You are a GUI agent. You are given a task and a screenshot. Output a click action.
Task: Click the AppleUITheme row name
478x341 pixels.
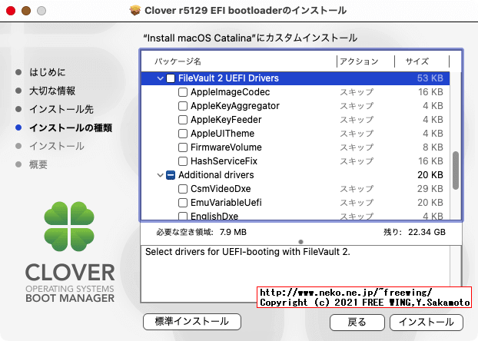pyautogui.click(x=223, y=134)
